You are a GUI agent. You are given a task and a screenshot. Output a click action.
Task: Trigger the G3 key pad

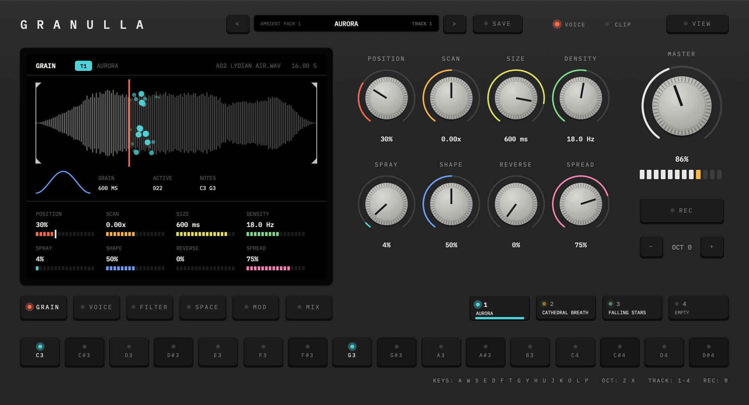[352, 352]
